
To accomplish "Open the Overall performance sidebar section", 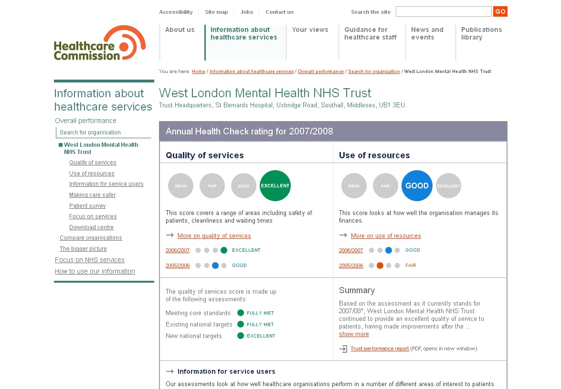I will [85, 121].
